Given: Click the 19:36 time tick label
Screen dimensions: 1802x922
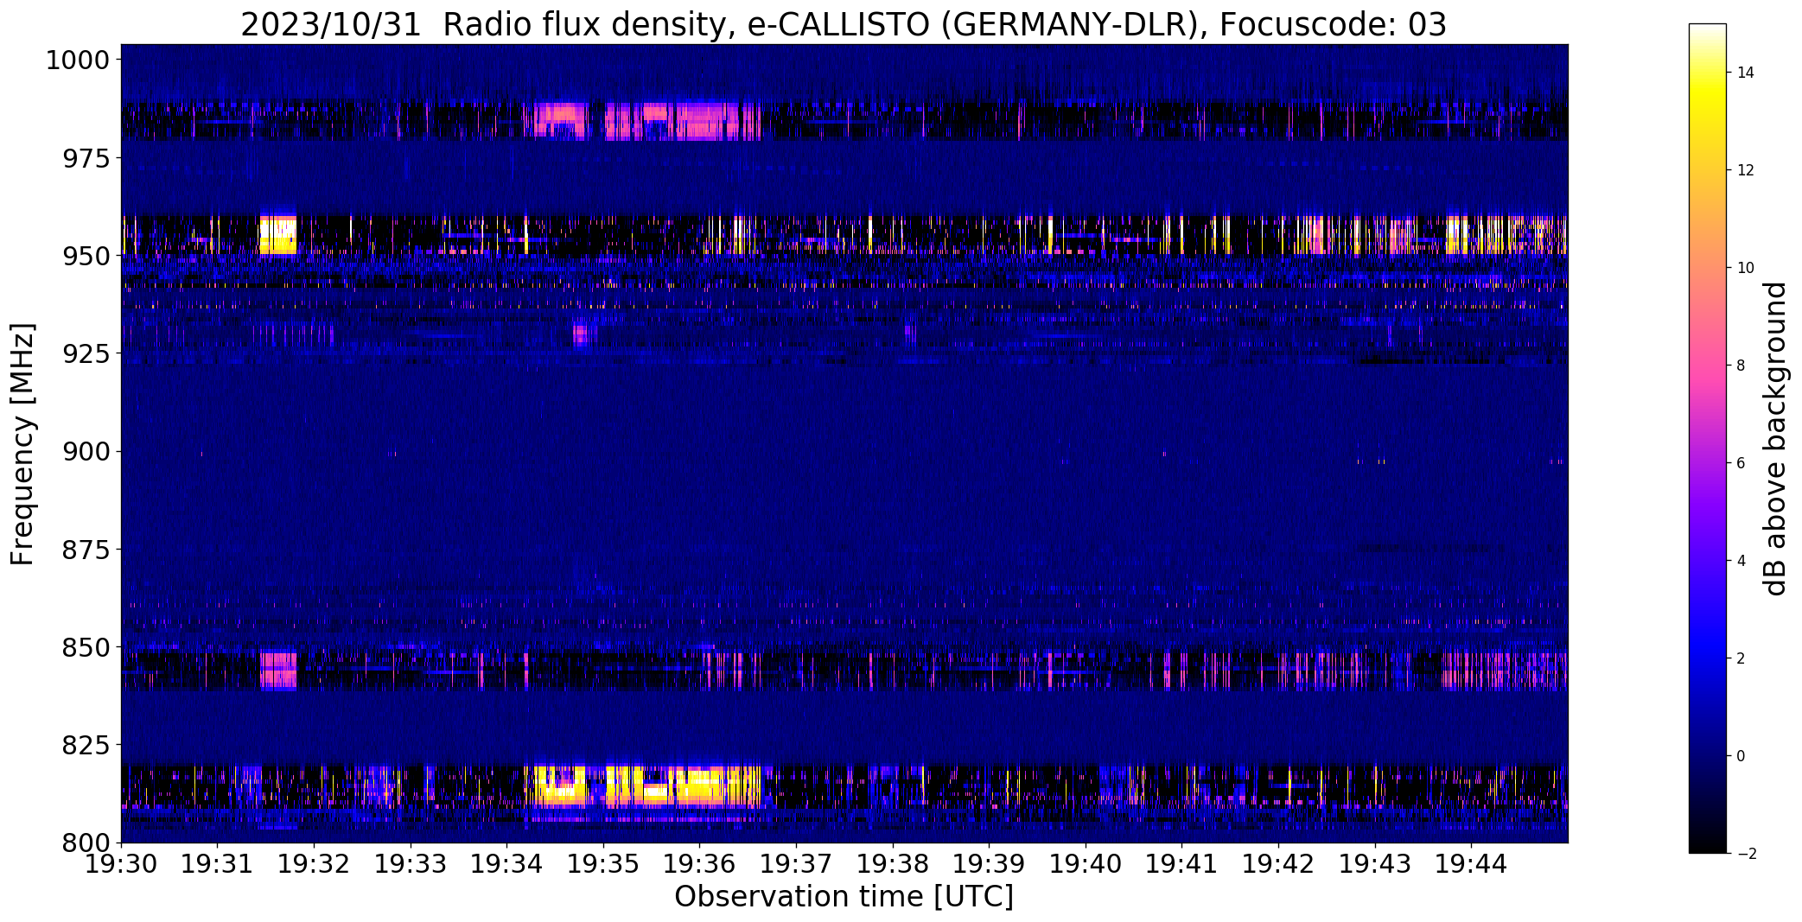Looking at the screenshot, I should tap(700, 864).
